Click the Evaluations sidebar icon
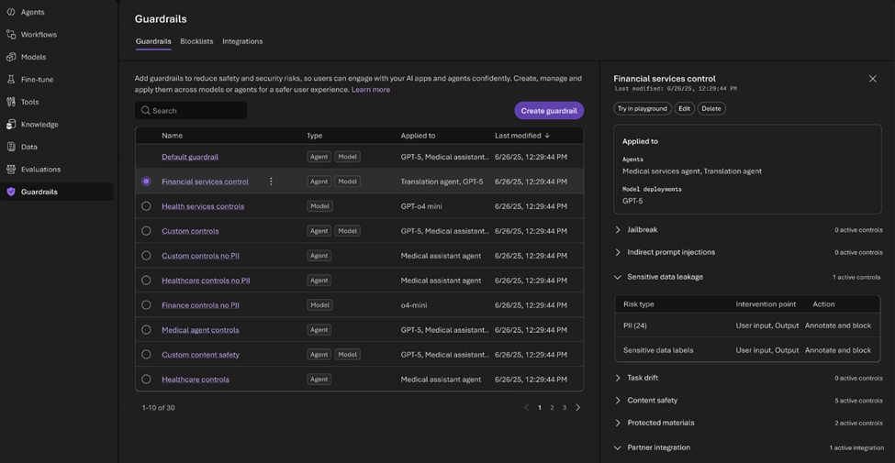 point(11,170)
